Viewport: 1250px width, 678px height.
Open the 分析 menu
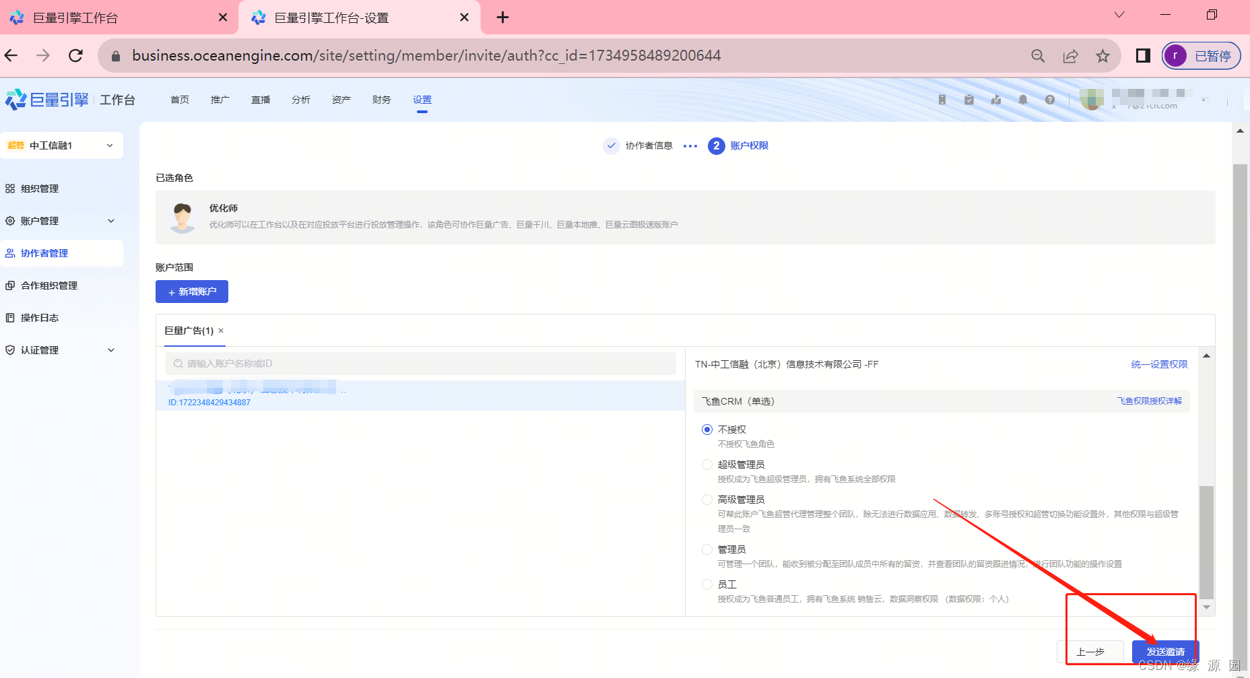point(301,100)
